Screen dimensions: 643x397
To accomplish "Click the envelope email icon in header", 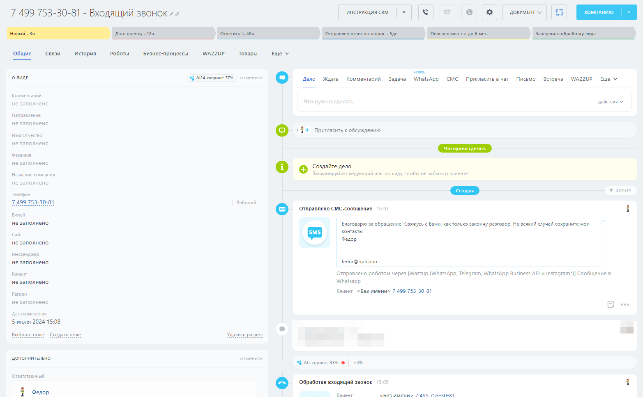I will pos(447,12).
